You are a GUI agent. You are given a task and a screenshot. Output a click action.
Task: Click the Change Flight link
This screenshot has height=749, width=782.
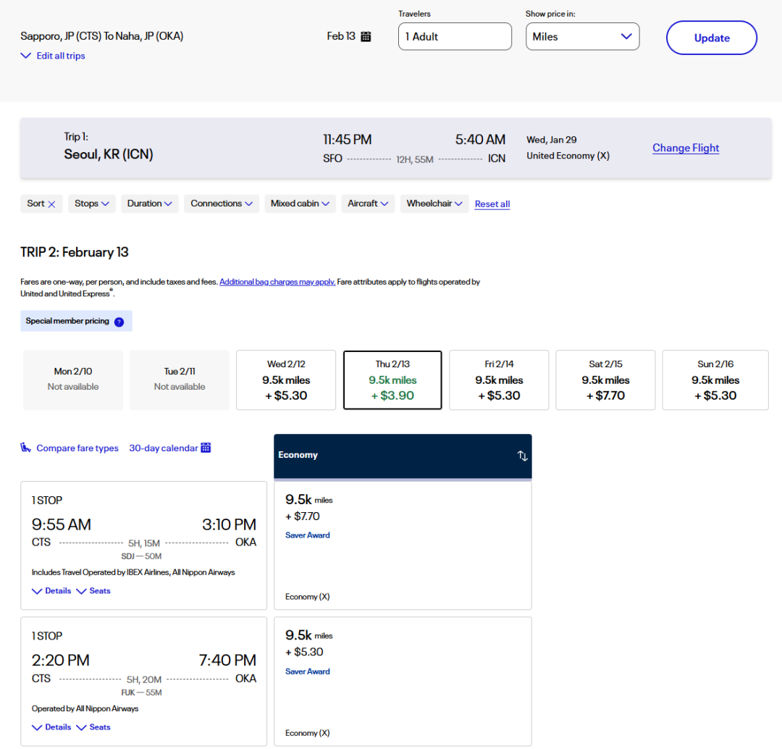pos(685,148)
